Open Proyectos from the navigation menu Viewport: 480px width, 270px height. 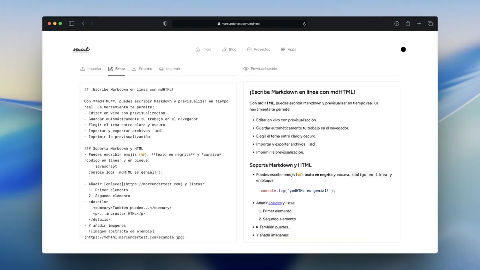click(x=258, y=49)
